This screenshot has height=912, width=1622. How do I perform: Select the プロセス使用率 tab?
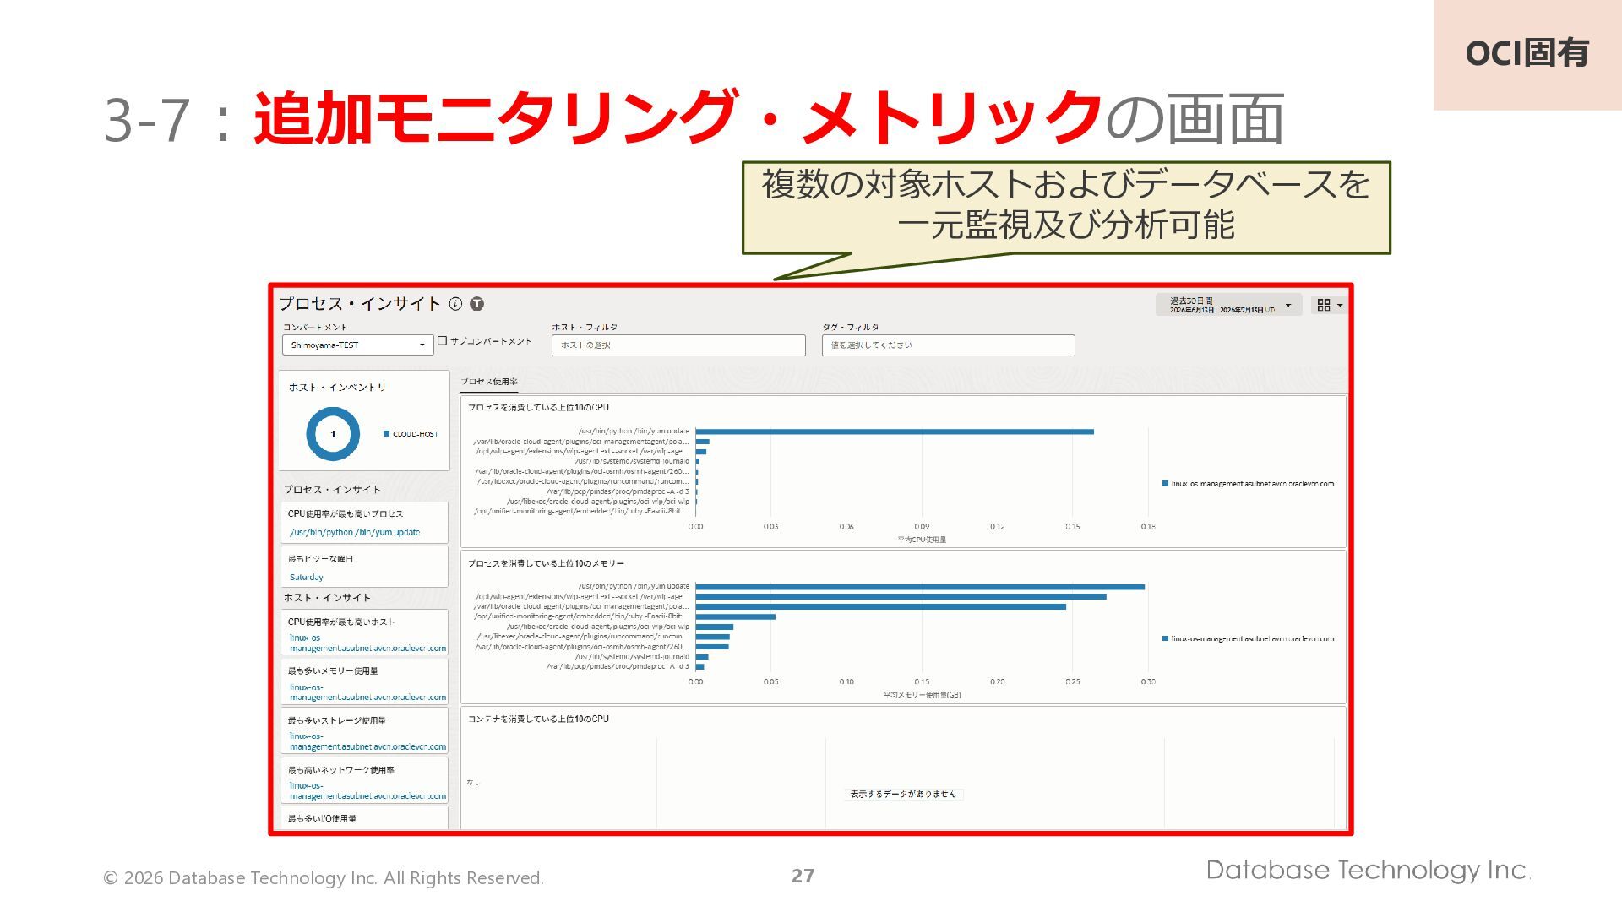coord(489,382)
